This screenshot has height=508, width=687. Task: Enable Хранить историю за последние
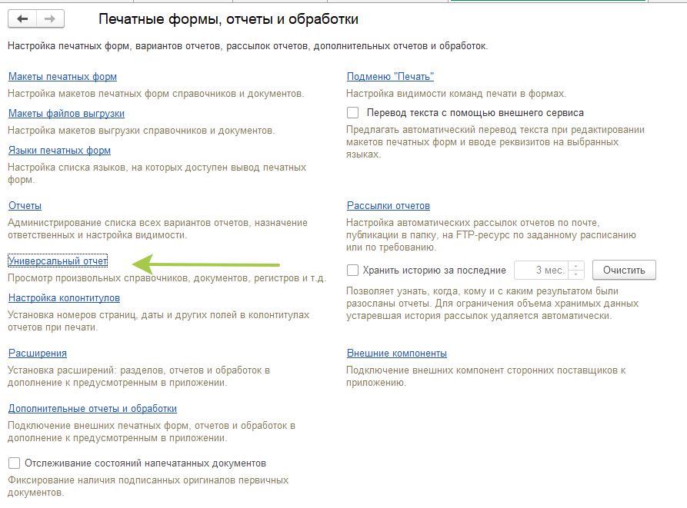coord(352,270)
